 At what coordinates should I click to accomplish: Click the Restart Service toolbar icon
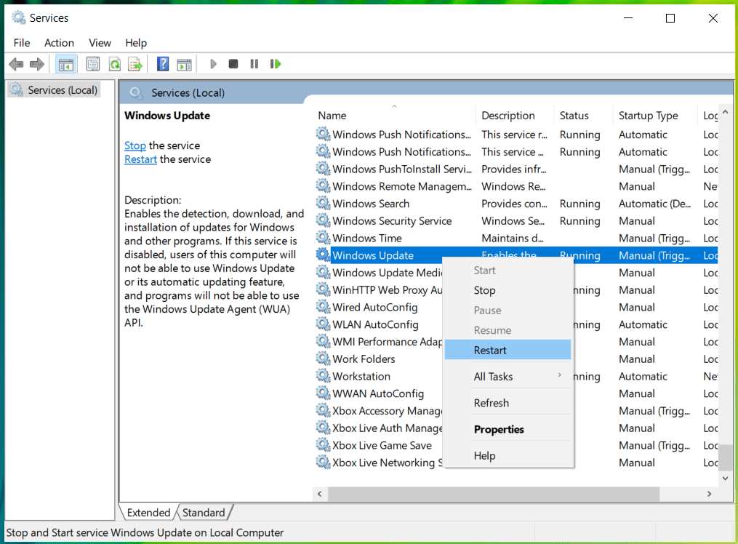(275, 64)
